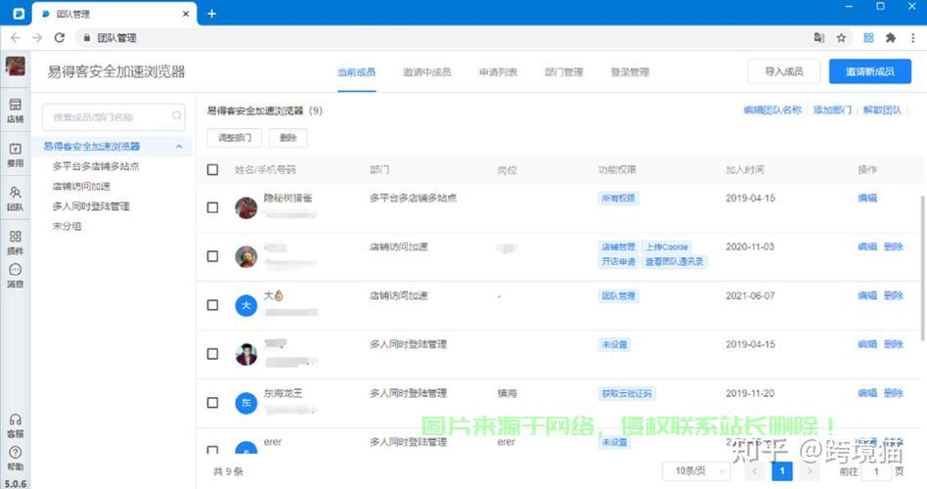Select 店铺访问加速 in the department tree
The image size is (927, 489).
(81, 186)
